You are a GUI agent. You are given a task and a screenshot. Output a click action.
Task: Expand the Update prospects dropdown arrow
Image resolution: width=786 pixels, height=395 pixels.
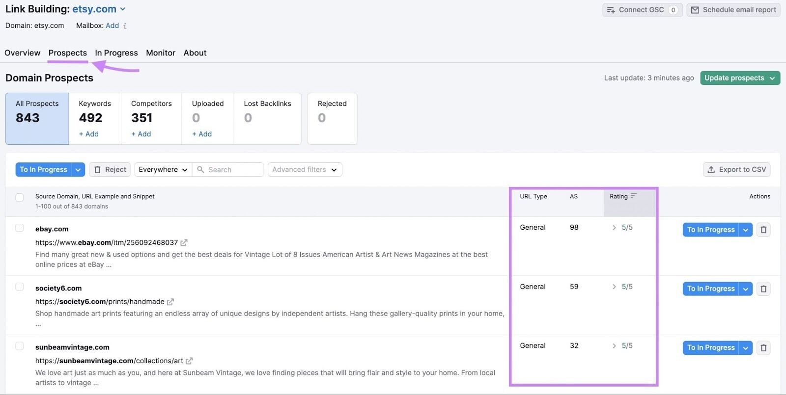[x=772, y=78]
